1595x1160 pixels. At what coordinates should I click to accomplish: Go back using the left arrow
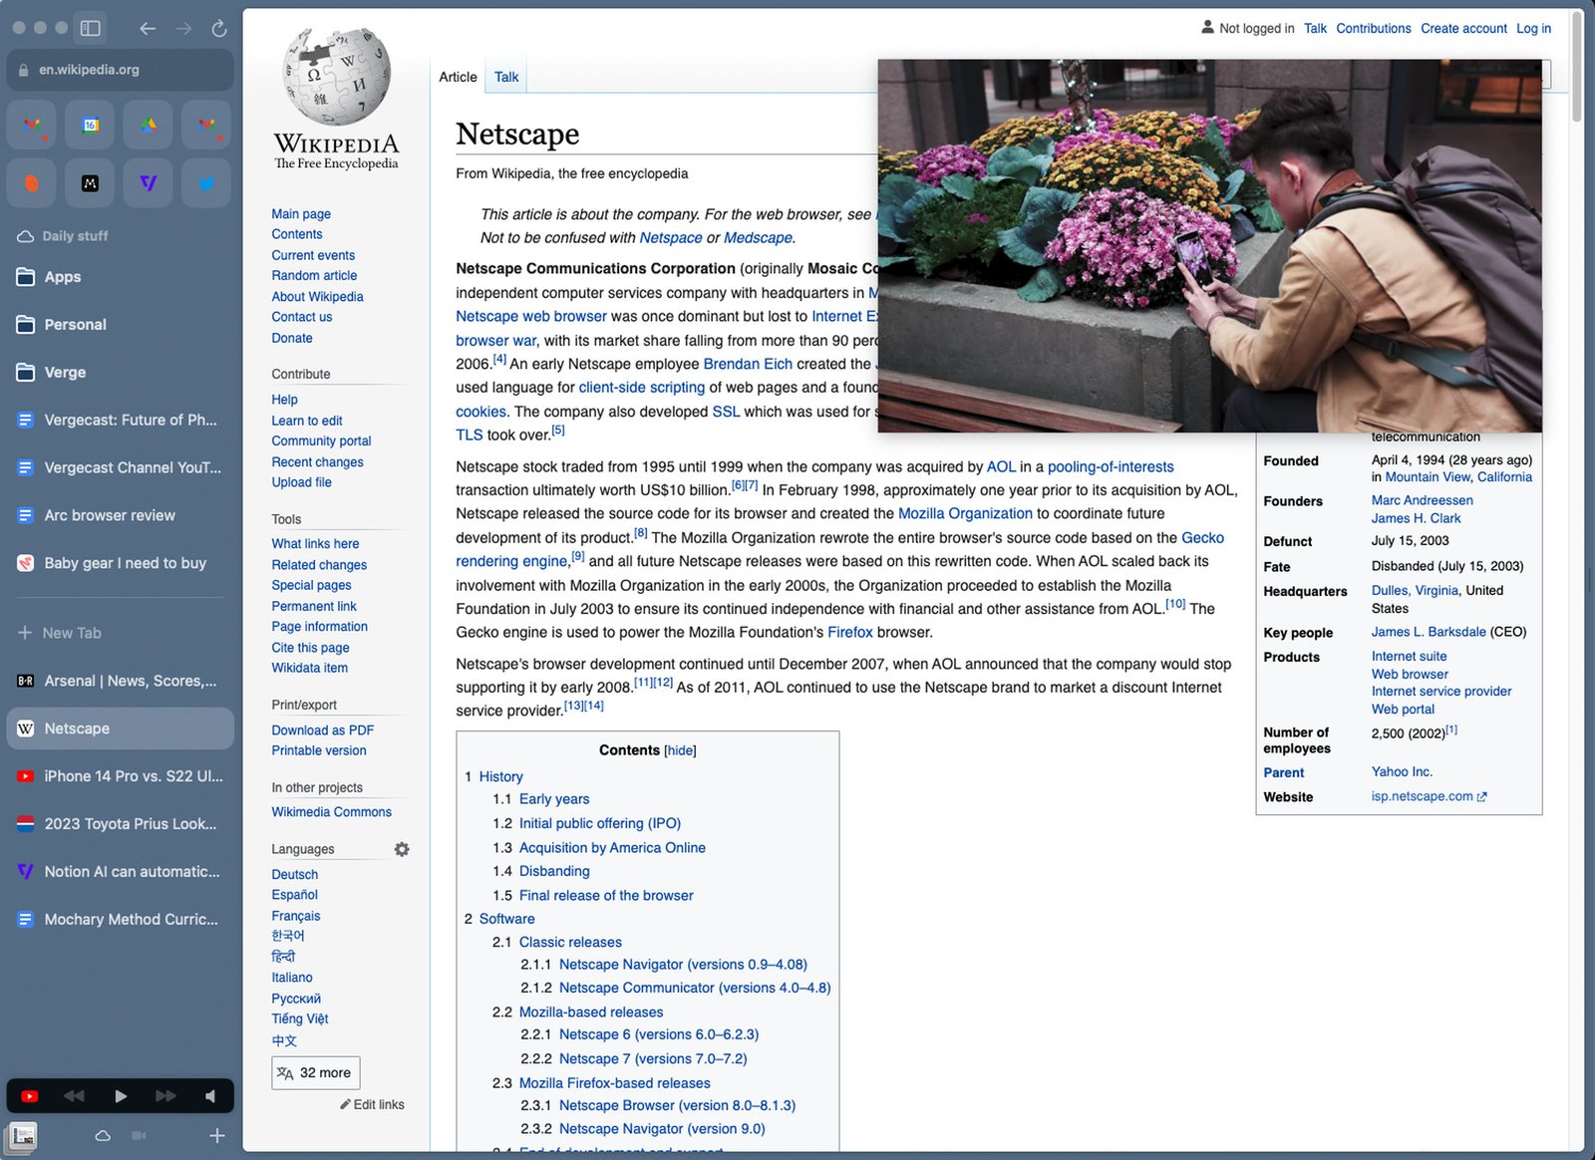click(148, 29)
